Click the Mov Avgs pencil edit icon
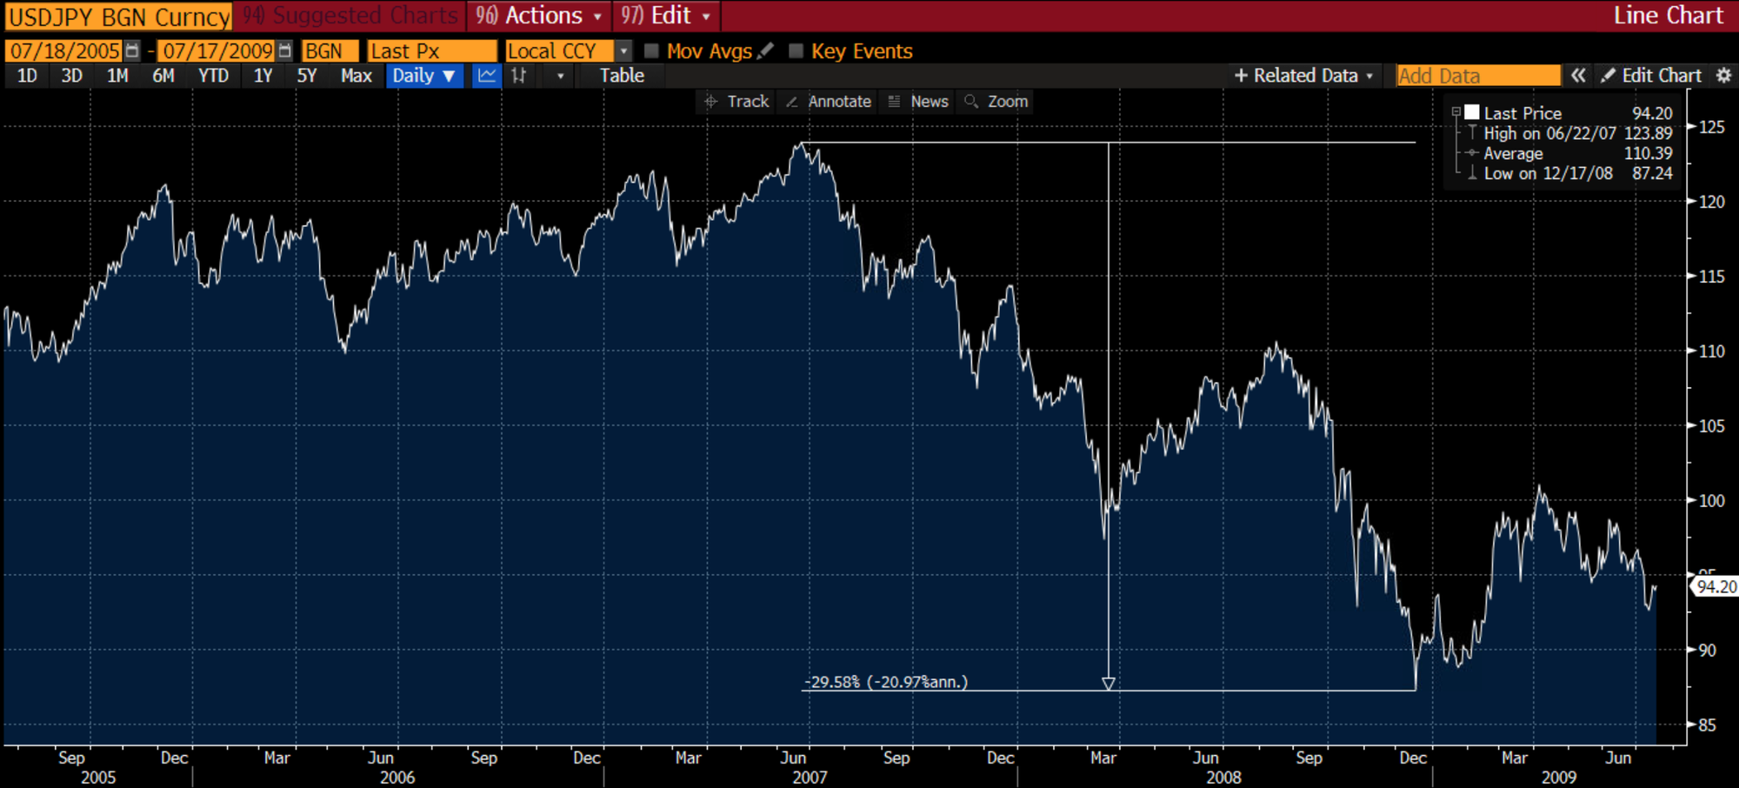 pyautogui.click(x=765, y=51)
